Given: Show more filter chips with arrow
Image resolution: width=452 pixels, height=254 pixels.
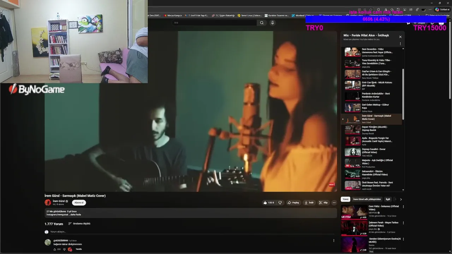Looking at the screenshot, I should point(401,199).
